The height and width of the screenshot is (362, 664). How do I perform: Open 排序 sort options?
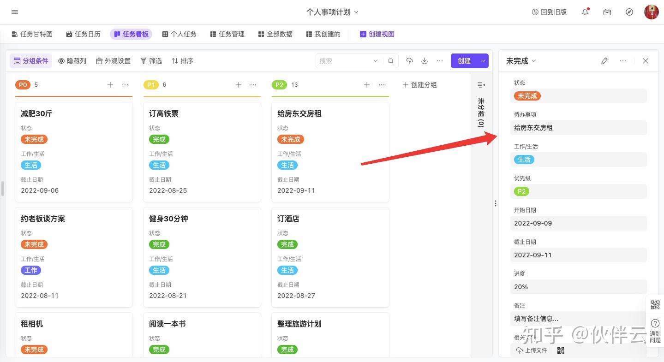[x=182, y=61]
